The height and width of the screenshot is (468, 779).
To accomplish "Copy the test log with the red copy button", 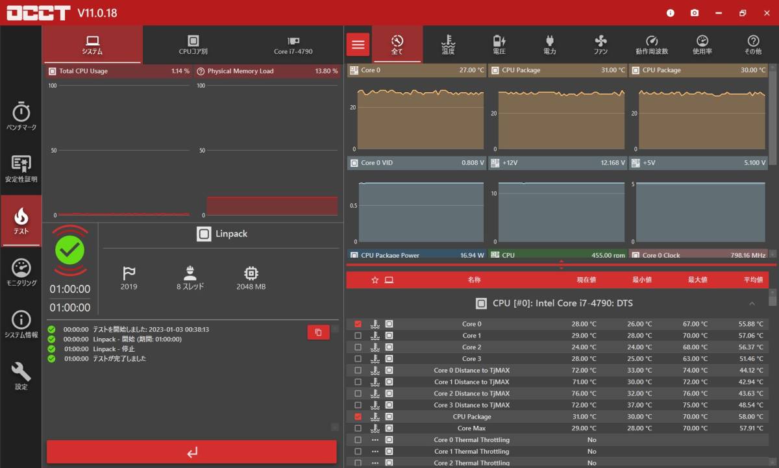I will 318,332.
